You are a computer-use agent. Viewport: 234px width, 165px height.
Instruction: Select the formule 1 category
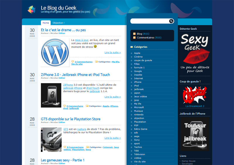(x=139, y=68)
